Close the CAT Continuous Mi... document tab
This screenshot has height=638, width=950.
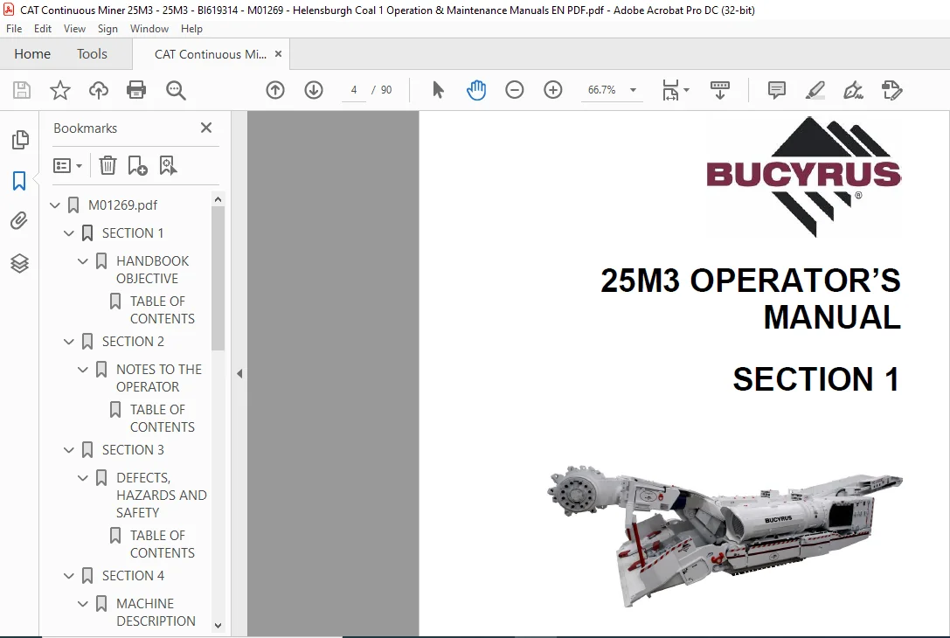click(x=278, y=54)
